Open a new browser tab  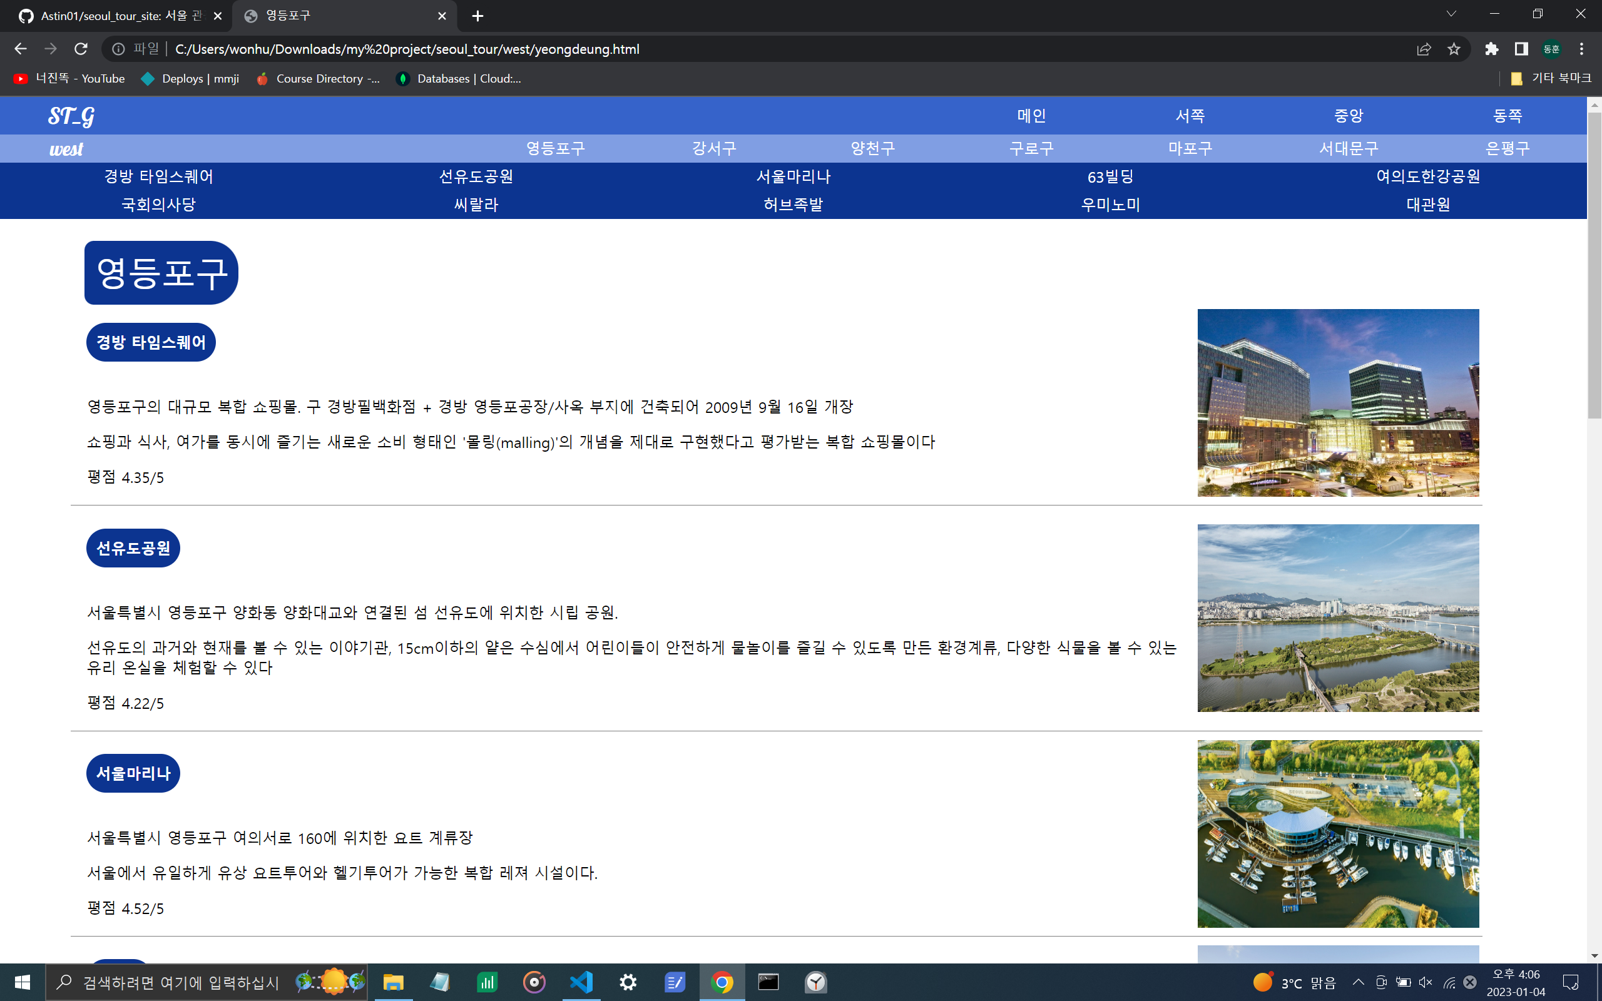point(477,16)
